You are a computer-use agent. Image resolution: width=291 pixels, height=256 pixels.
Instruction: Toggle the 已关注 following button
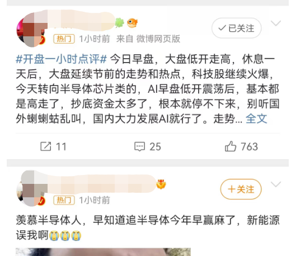pyautogui.click(x=236, y=28)
